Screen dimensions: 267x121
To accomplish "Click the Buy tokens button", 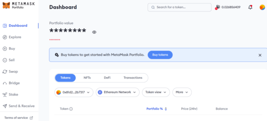I will click(x=160, y=55).
